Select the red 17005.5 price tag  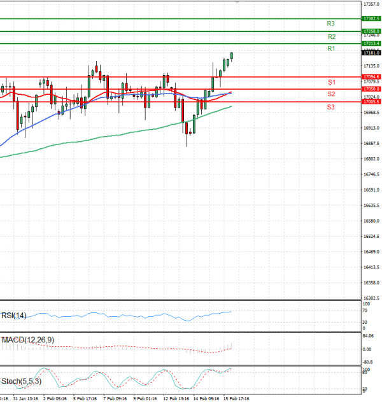pos(371,102)
